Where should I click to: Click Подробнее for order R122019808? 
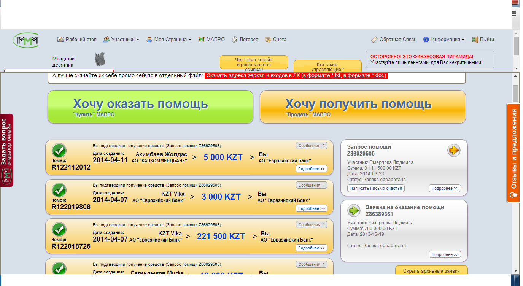coord(312,208)
